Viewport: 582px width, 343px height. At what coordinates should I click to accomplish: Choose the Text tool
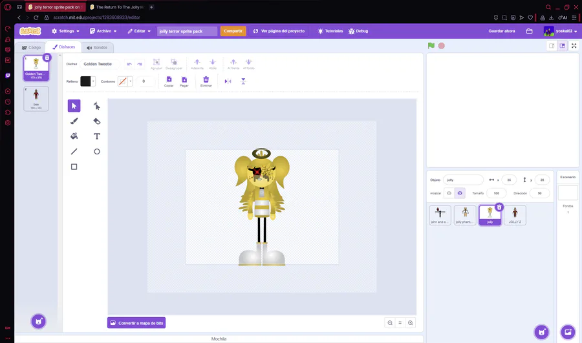coord(96,136)
